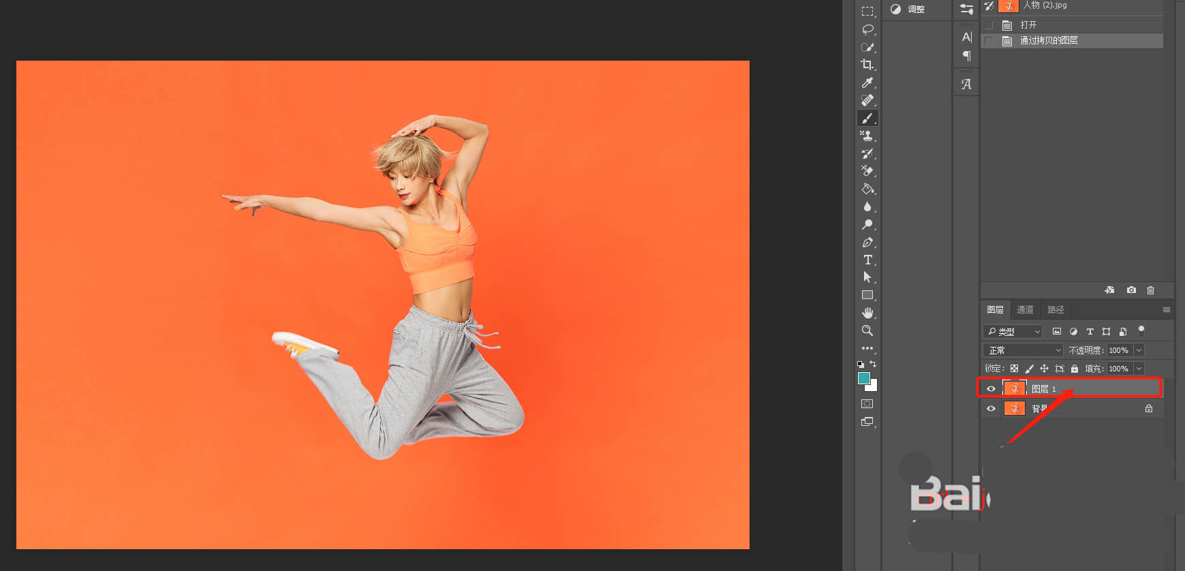Select the Pen tool

coord(867,243)
